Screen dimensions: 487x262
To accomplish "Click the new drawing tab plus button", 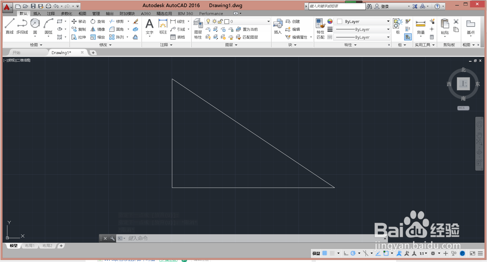I will [x=93, y=53].
